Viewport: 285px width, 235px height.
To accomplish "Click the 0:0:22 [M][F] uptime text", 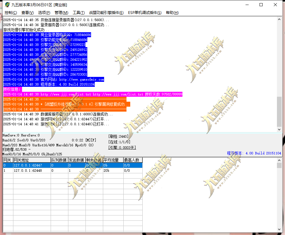I will 84,140.
